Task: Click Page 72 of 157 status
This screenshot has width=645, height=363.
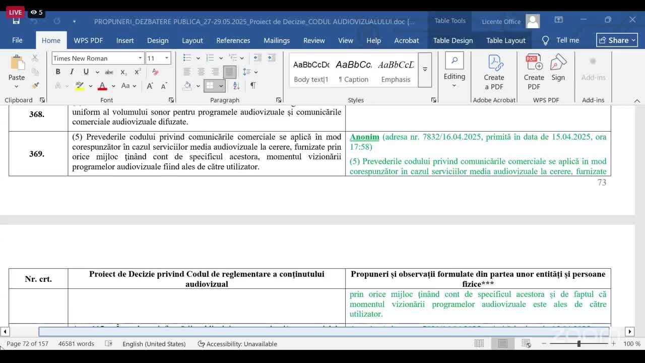Action: coord(28,344)
